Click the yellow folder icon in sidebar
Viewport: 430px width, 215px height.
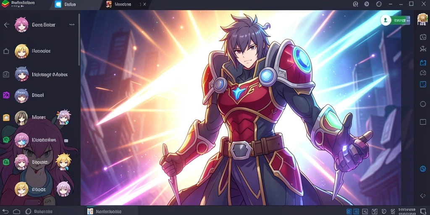coord(6,118)
